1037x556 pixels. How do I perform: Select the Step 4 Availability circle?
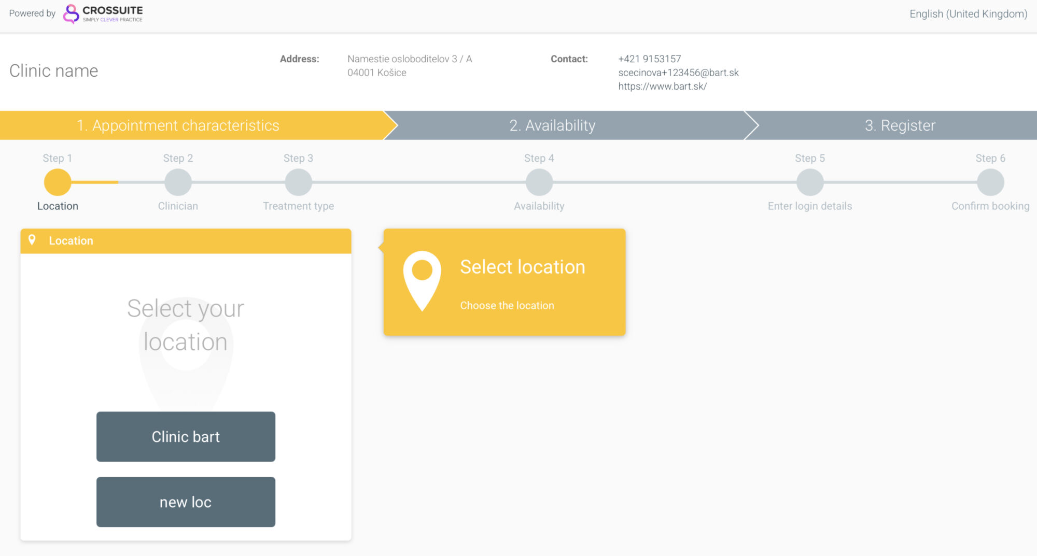[x=539, y=182]
